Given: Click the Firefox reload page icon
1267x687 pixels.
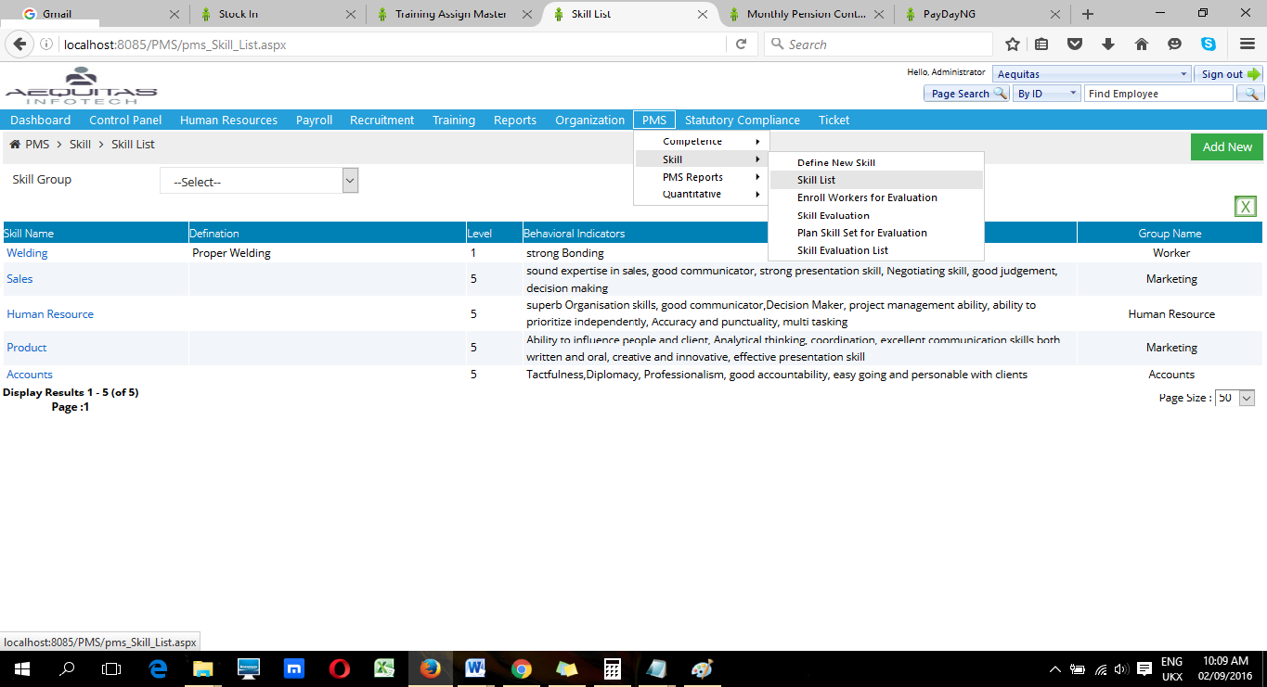Looking at the screenshot, I should [x=741, y=45].
